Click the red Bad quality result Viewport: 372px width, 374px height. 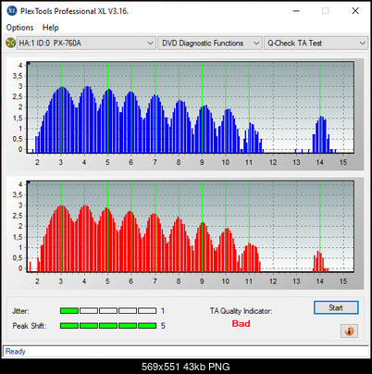241,324
